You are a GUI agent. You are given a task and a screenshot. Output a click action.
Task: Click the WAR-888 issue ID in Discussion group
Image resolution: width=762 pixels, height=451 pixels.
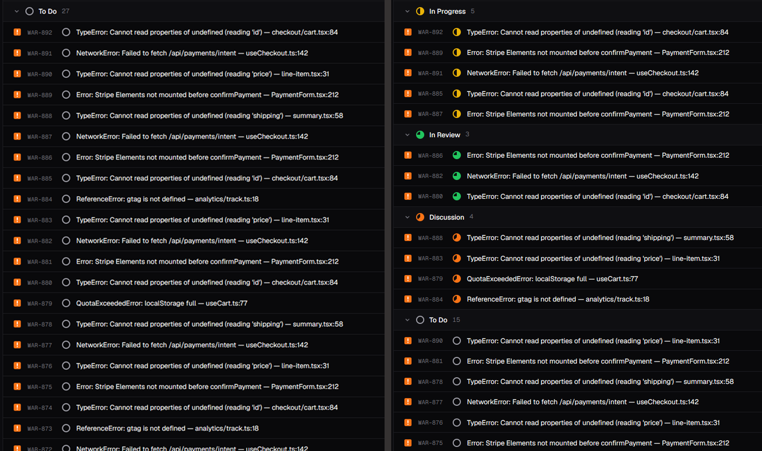430,238
